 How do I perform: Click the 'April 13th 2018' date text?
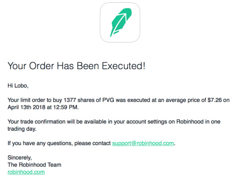[27, 107]
